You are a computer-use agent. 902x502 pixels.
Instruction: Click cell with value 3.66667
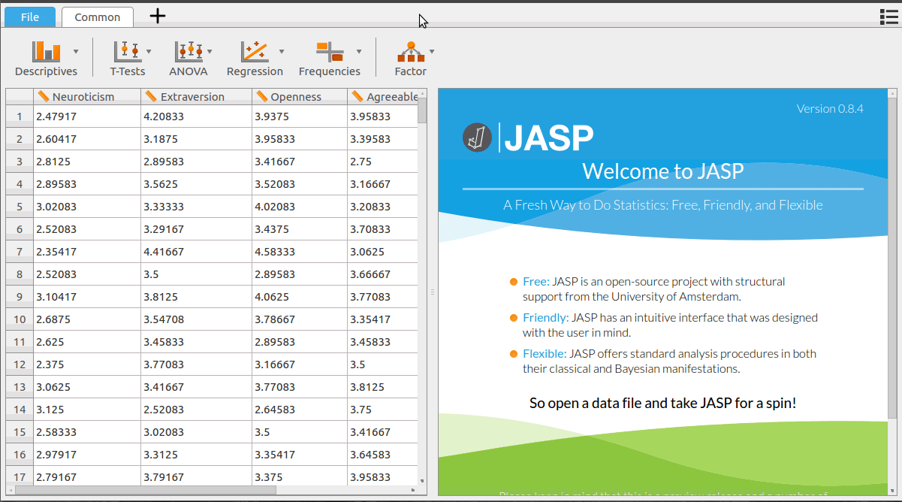click(x=382, y=274)
